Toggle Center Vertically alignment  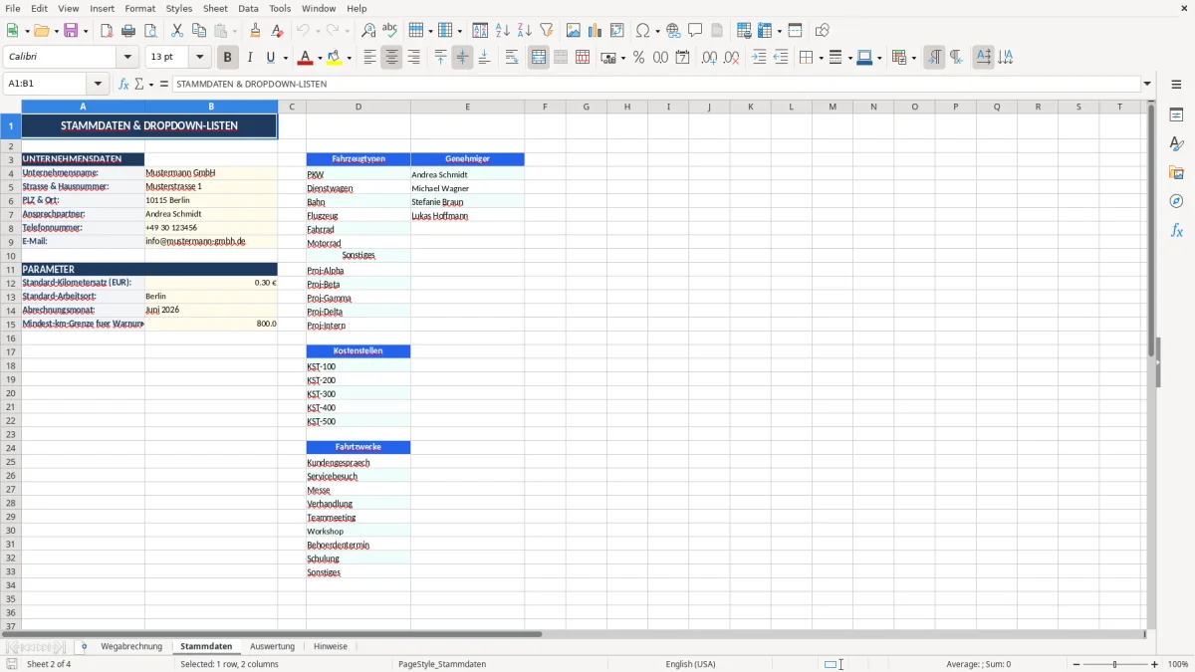tap(462, 58)
